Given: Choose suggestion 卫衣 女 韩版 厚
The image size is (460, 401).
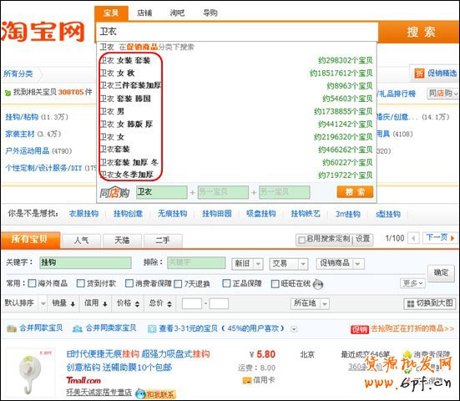Looking at the screenshot, I should click(x=126, y=124).
